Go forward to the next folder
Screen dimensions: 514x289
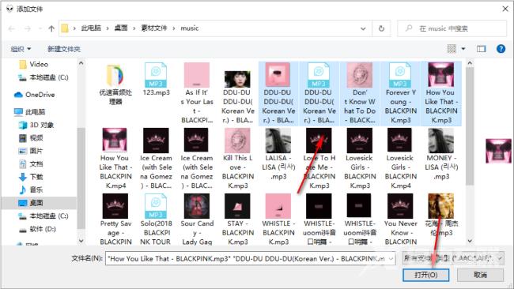coord(28,28)
